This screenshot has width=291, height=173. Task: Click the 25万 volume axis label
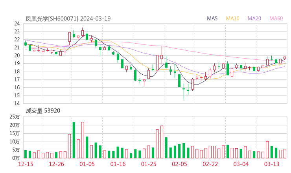[15, 117]
